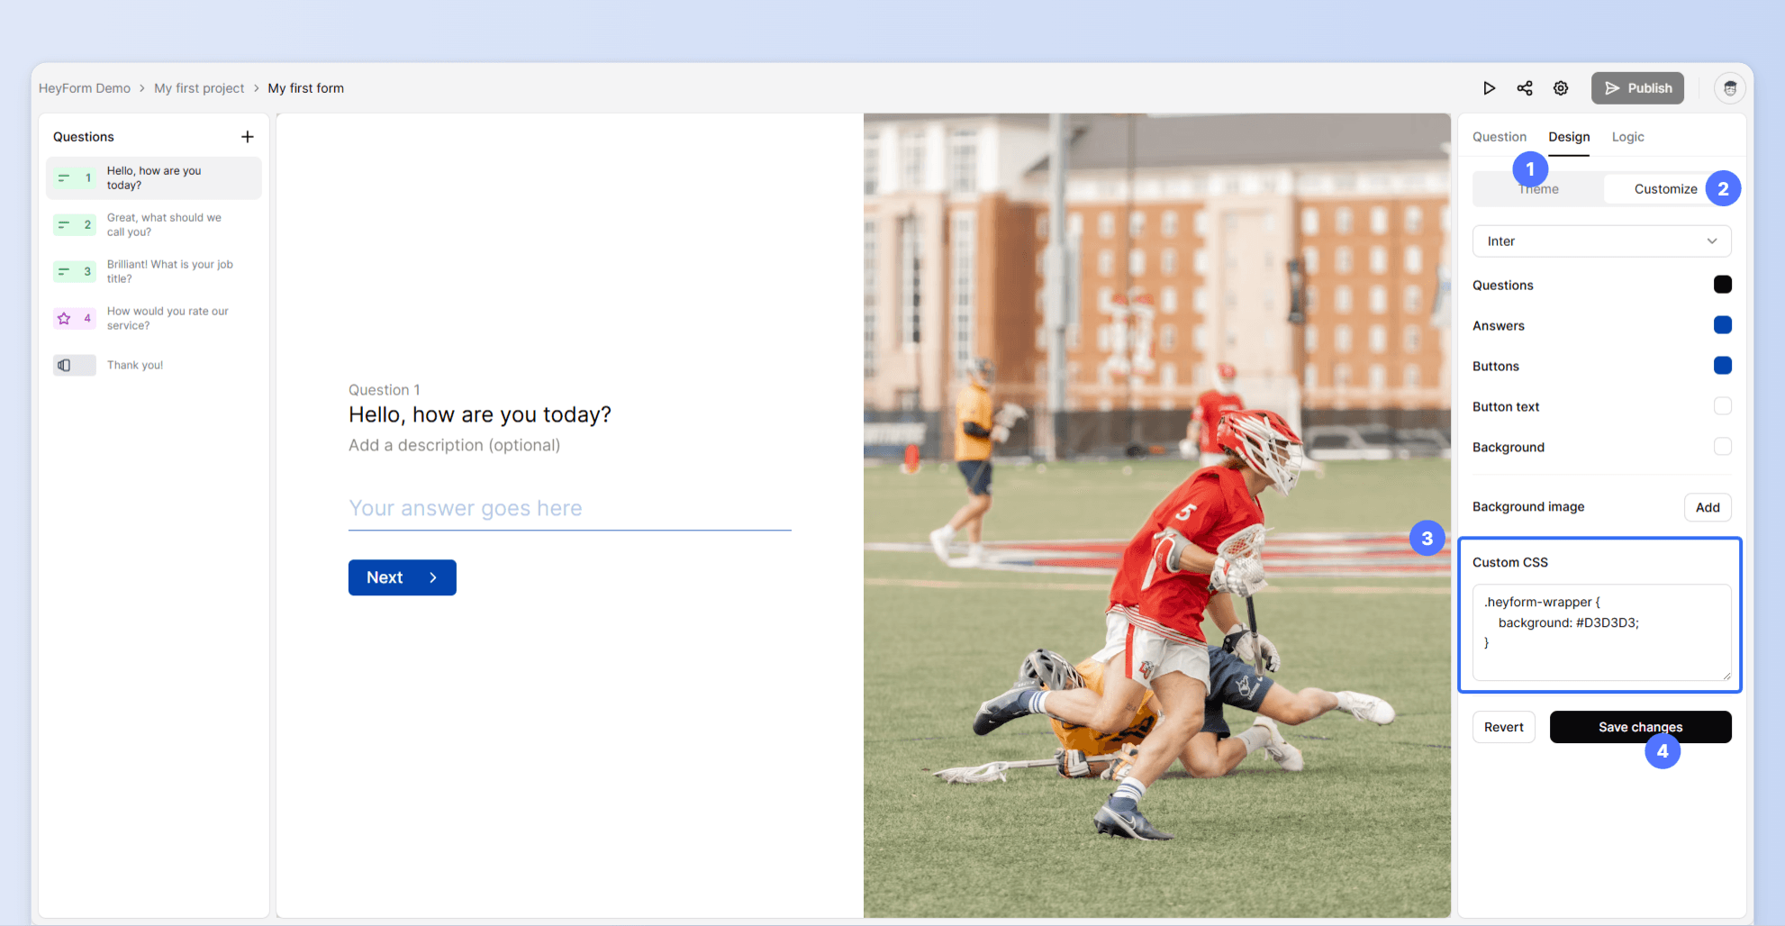The image size is (1785, 926).
Task: Click the profile avatar icon
Action: 1729,87
